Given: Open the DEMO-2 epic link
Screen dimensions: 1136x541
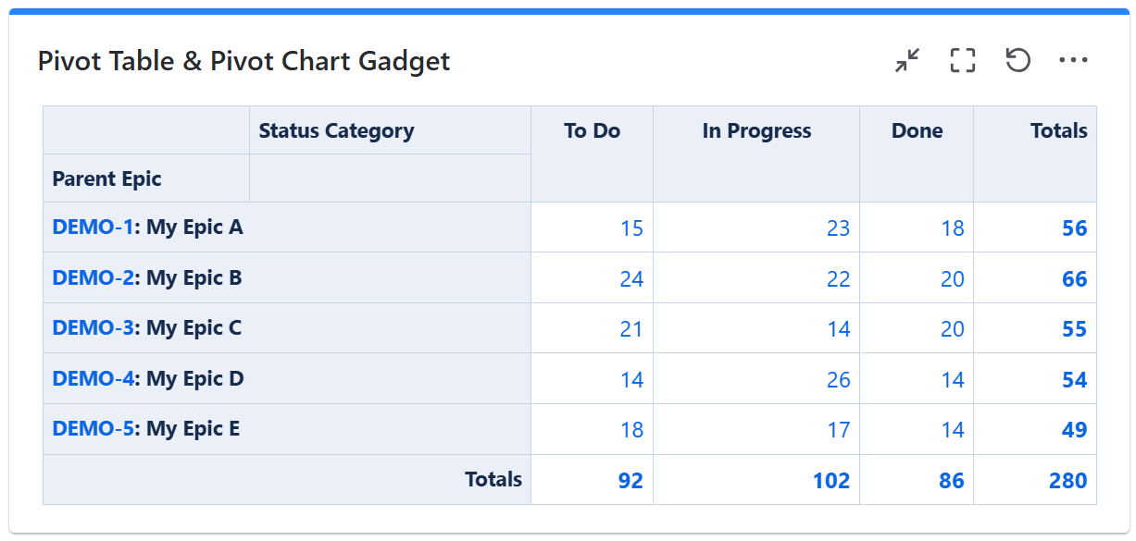Looking at the screenshot, I should [x=93, y=278].
